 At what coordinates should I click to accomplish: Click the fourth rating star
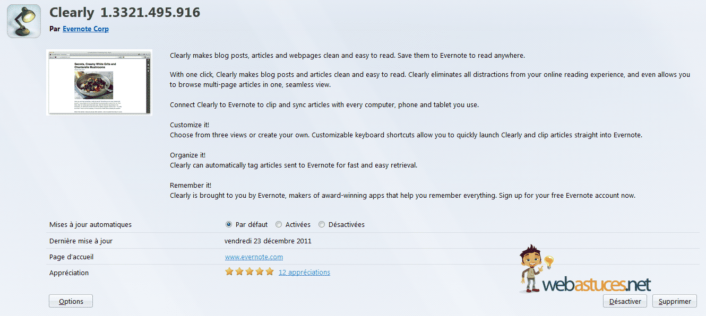260,272
